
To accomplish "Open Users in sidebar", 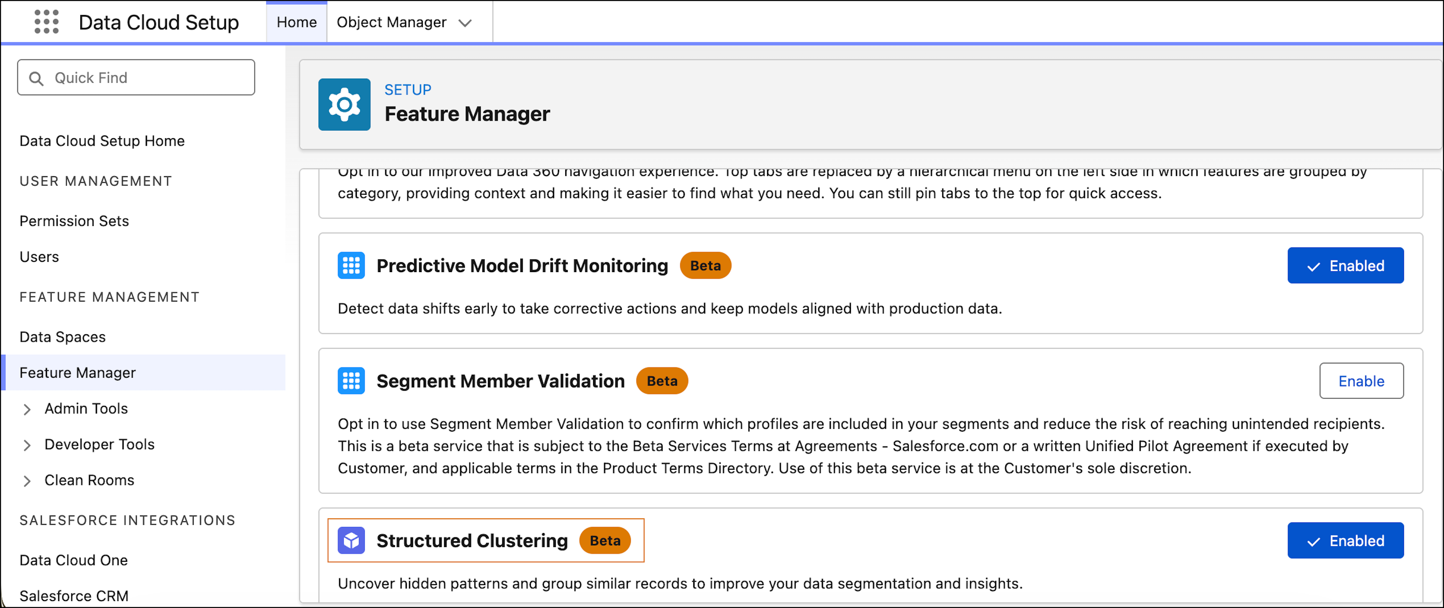I will click(39, 257).
